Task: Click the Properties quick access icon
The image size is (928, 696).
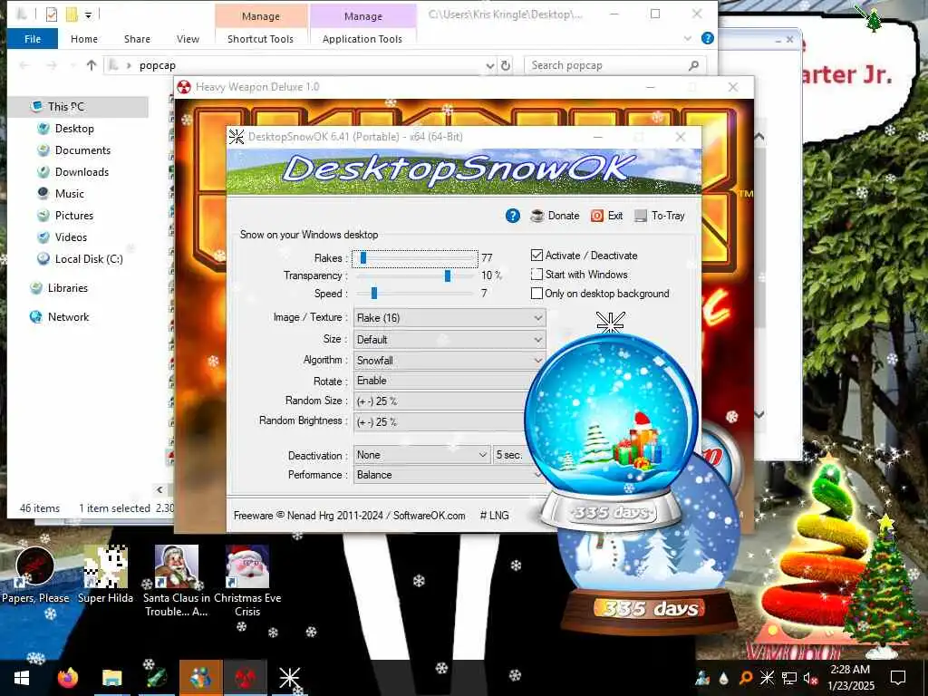Action: 52,14
